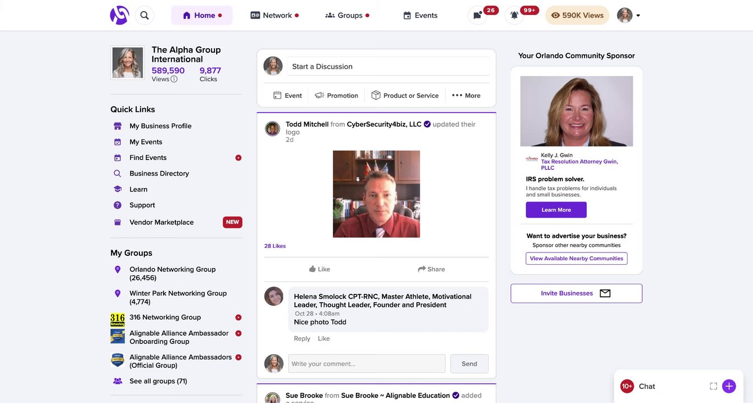
Task: Click Todd Mitchell's avatar in post
Action: 273,129
